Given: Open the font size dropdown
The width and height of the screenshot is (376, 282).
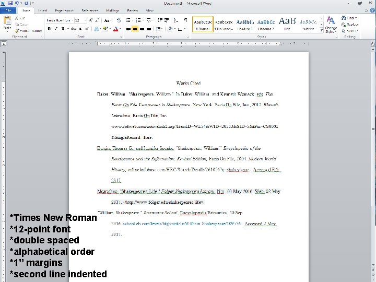Looking at the screenshot, I should (85, 20).
